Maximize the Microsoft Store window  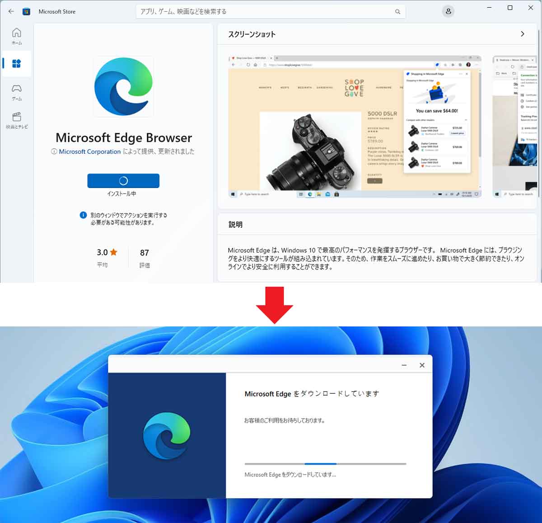point(510,8)
